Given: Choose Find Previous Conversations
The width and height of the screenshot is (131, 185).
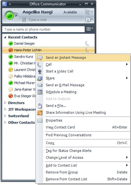Looking at the screenshot, I should point(83,135).
